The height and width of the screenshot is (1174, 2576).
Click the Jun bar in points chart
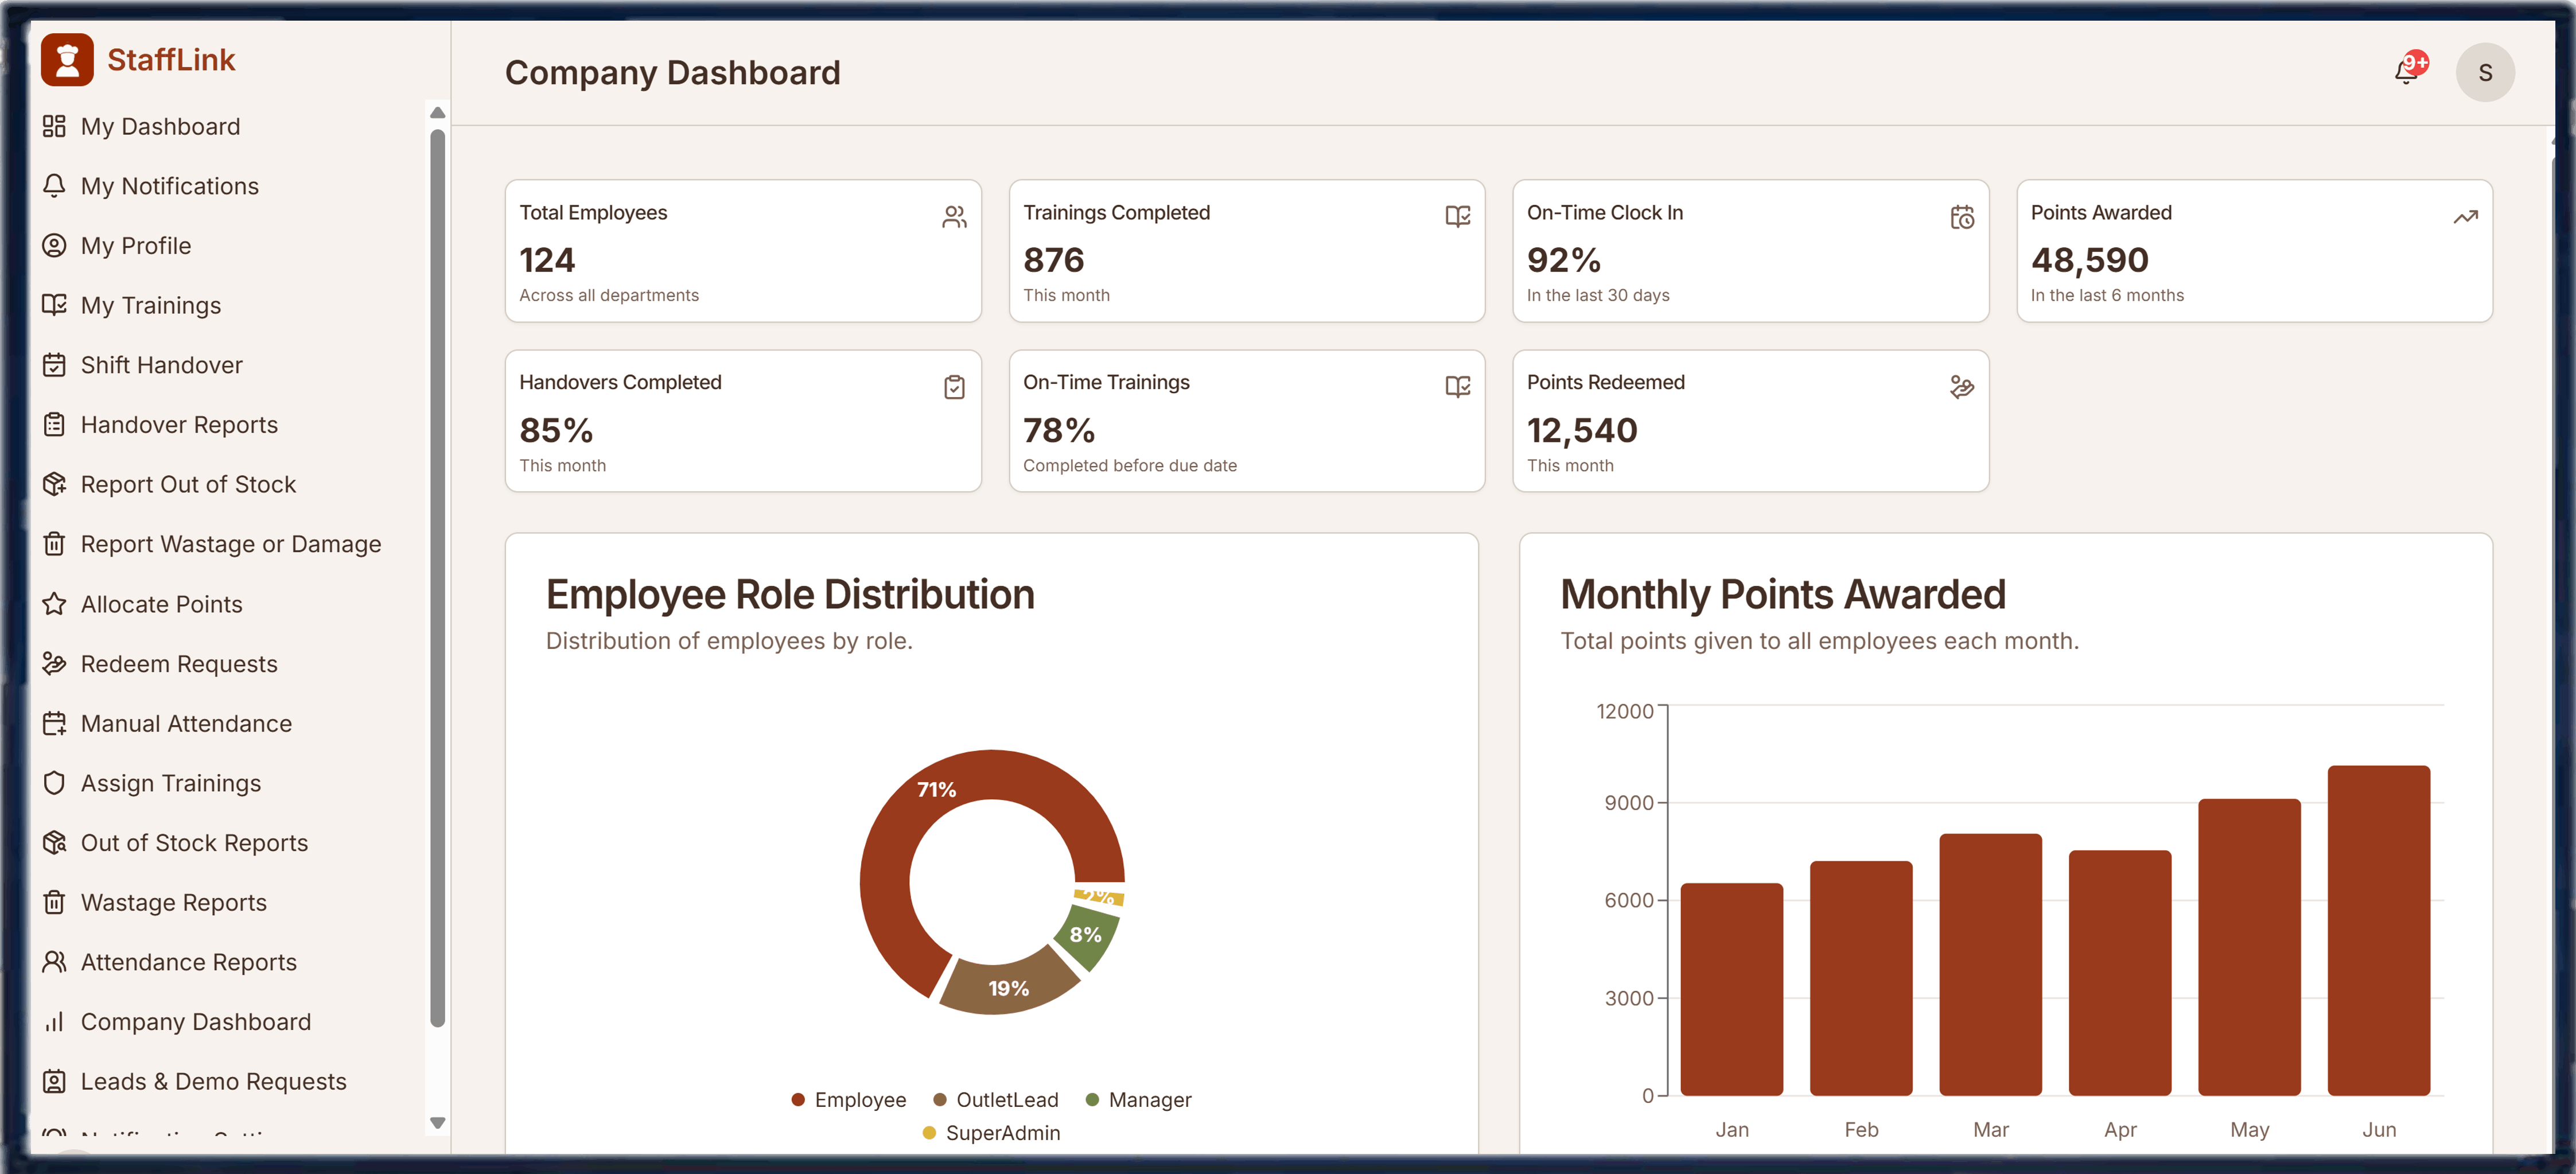[x=2378, y=930]
